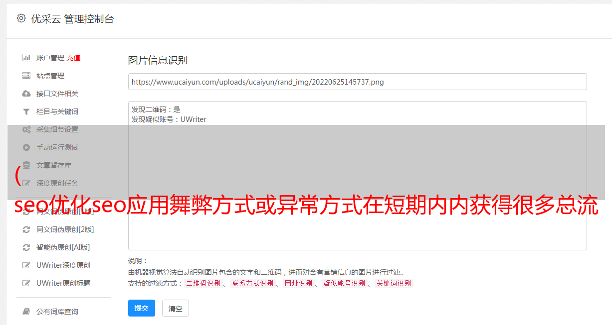
Task: Open 公有词库查询
Action: click(57, 312)
